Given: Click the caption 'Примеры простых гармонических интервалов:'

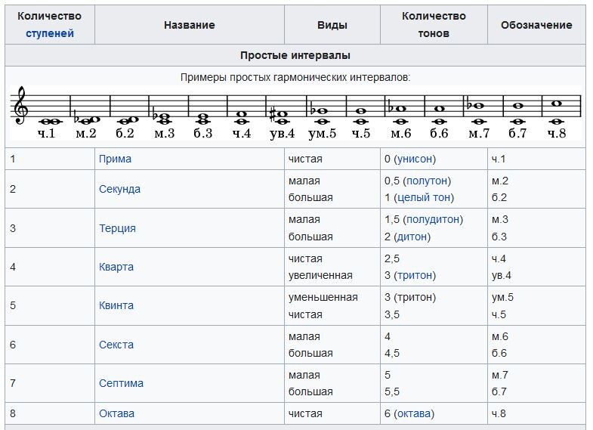Looking at the screenshot, I should [x=295, y=78].
